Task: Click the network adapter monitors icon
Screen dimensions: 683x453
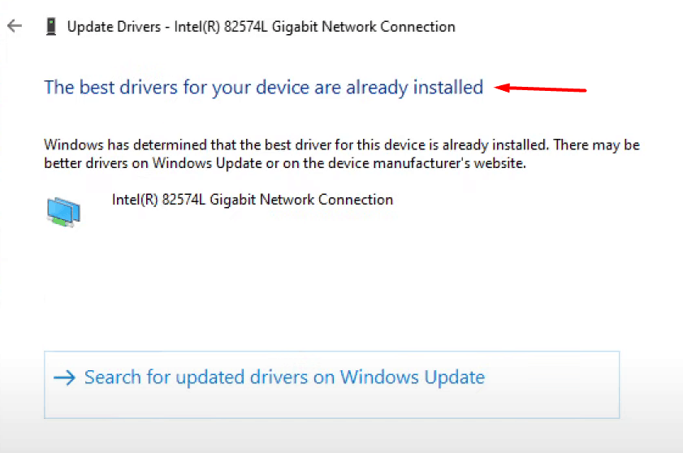Action: click(x=63, y=210)
